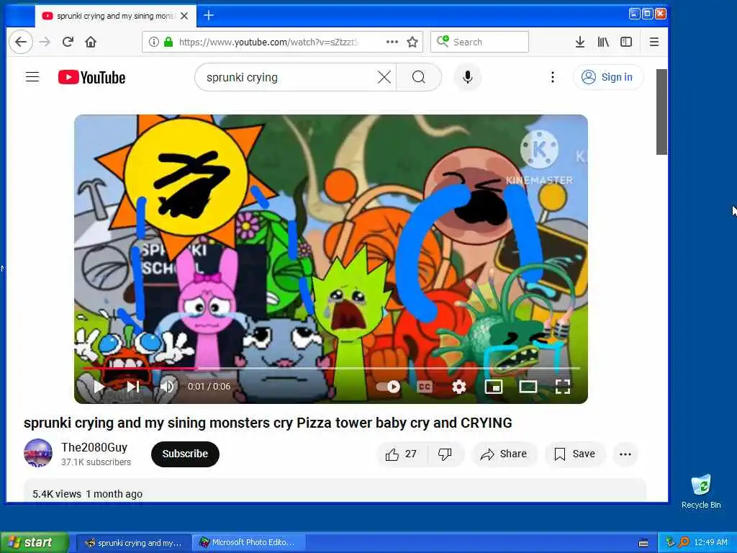Start voice search with the microphone icon
Viewport: 737px width, 553px height.
(467, 77)
